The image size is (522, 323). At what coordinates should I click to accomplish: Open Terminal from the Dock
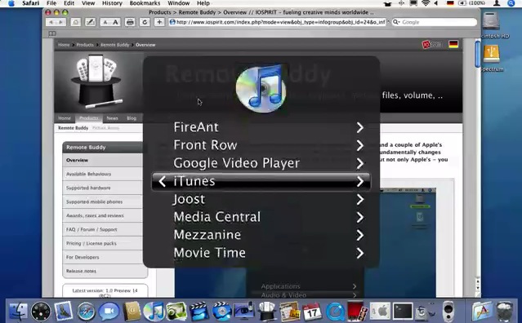coord(403,312)
